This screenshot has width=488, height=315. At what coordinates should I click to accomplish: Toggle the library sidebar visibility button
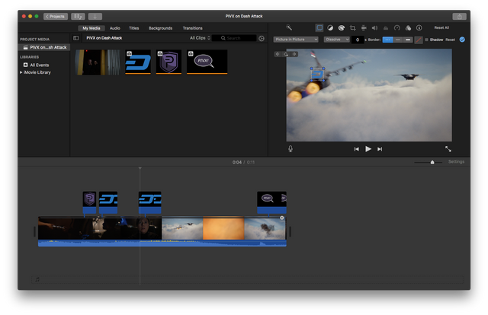pos(75,37)
